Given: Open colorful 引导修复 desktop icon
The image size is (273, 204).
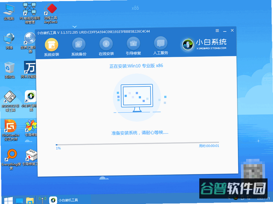Looking at the screenshot, I should pyautogui.click(x=31, y=128).
